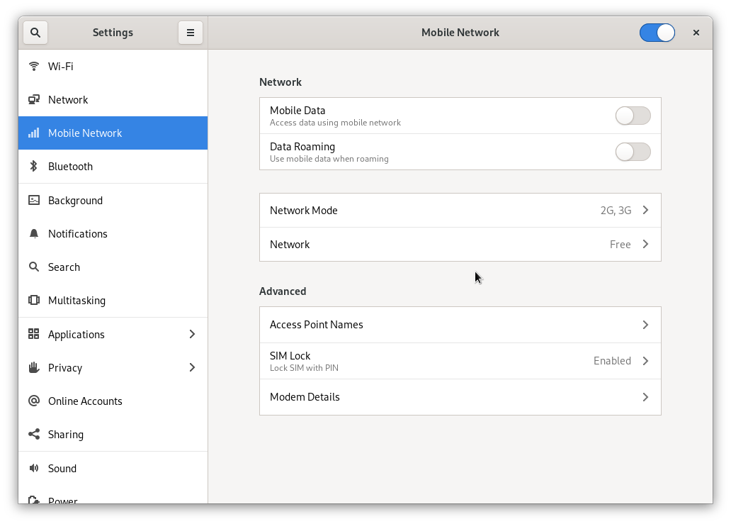Open SIM Lock settings row

[460, 361]
